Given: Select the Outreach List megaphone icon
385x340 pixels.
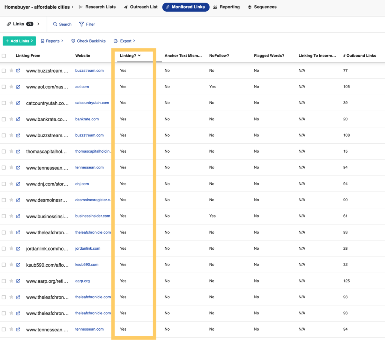Looking at the screenshot, I should pos(125,7).
